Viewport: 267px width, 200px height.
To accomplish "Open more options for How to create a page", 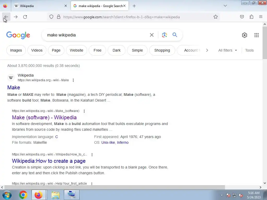I will [x=92, y=155].
